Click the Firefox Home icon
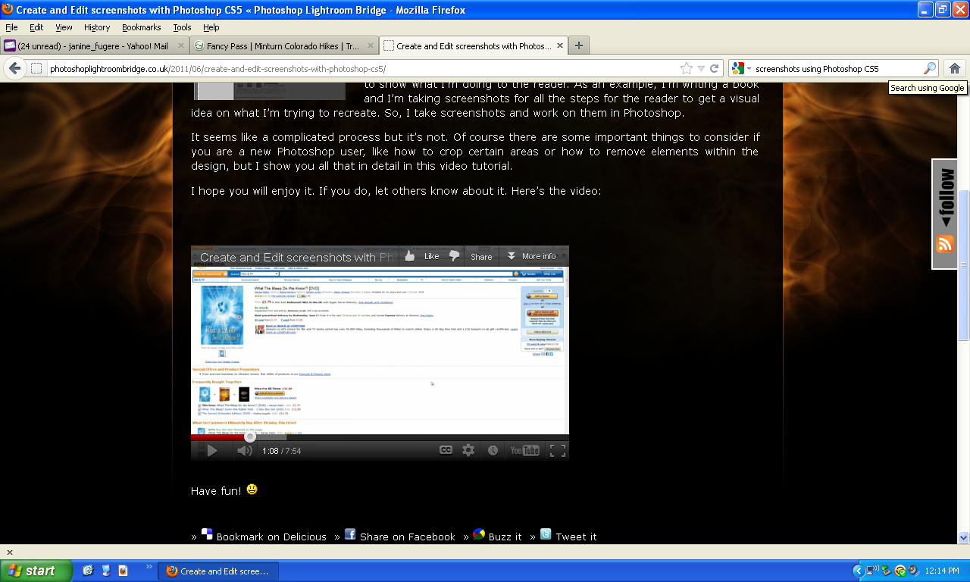 tap(955, 68)
